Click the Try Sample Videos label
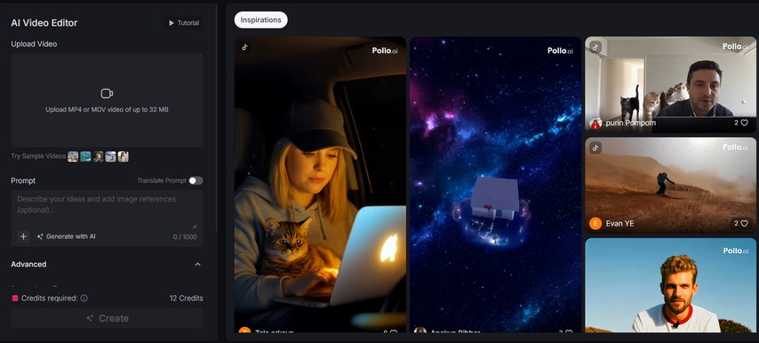This screenshot has height=343, width=759. click(38, 156)
